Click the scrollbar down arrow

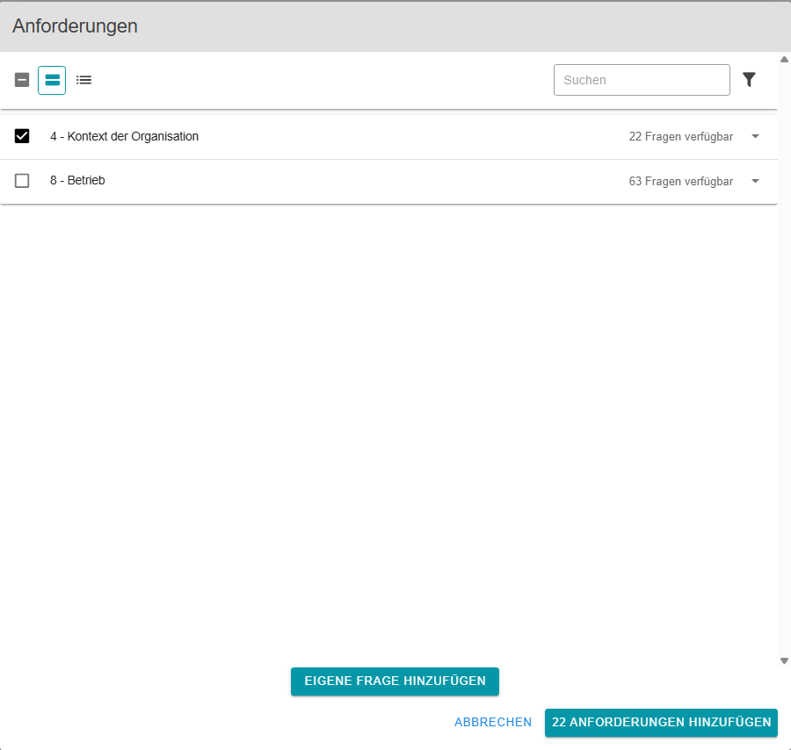click(x=784, y=660)
